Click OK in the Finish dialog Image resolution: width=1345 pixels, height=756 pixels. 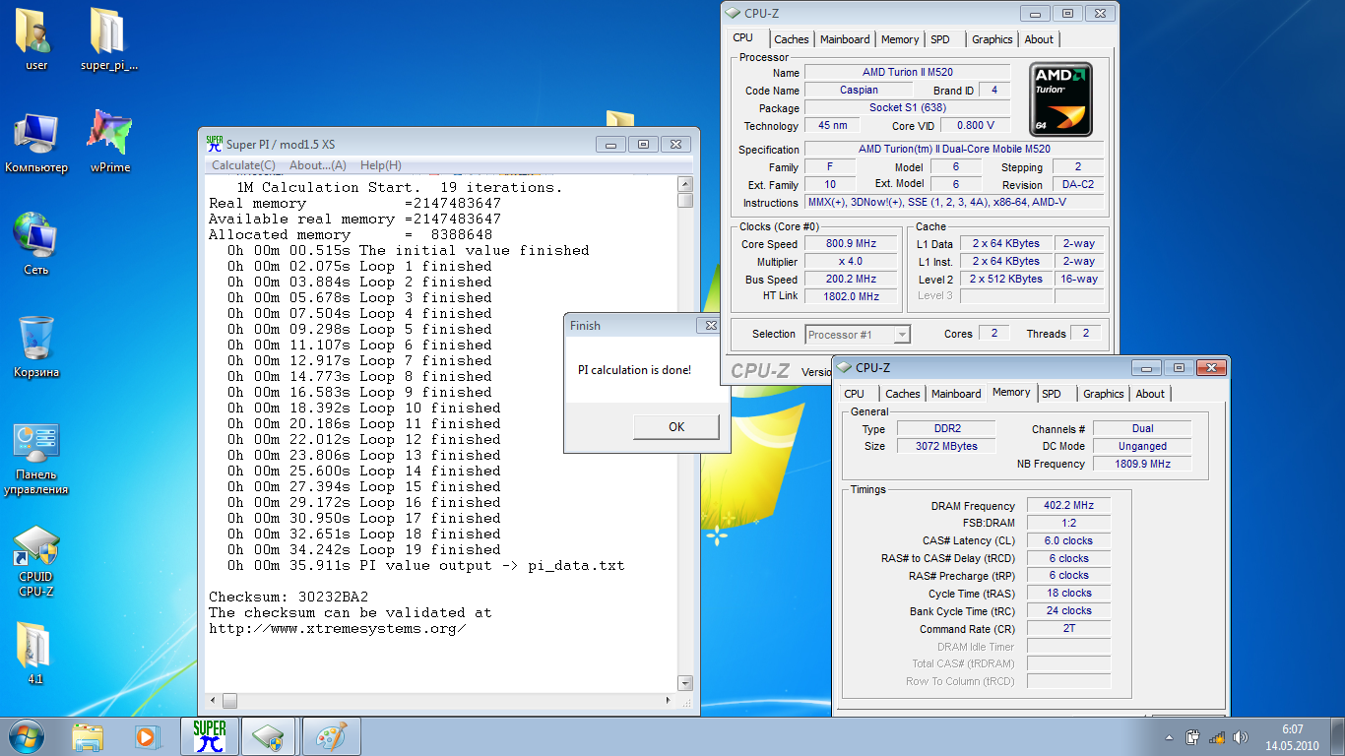675,427
